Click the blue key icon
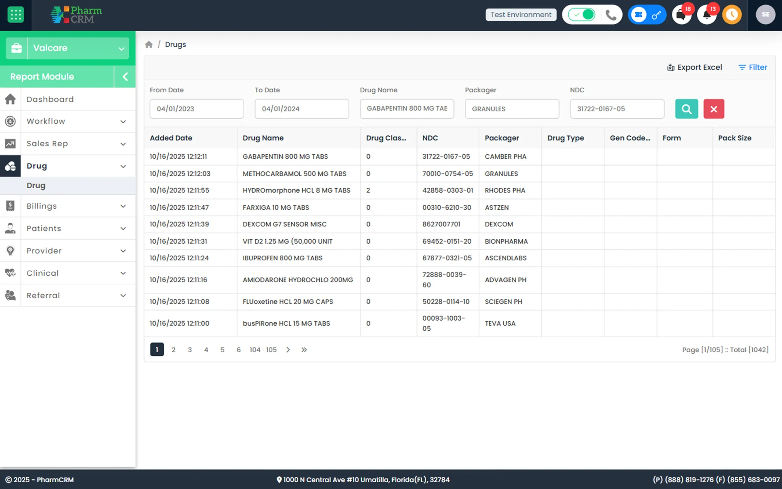This screenshot has width=782, height=489. tap(656, 15)
